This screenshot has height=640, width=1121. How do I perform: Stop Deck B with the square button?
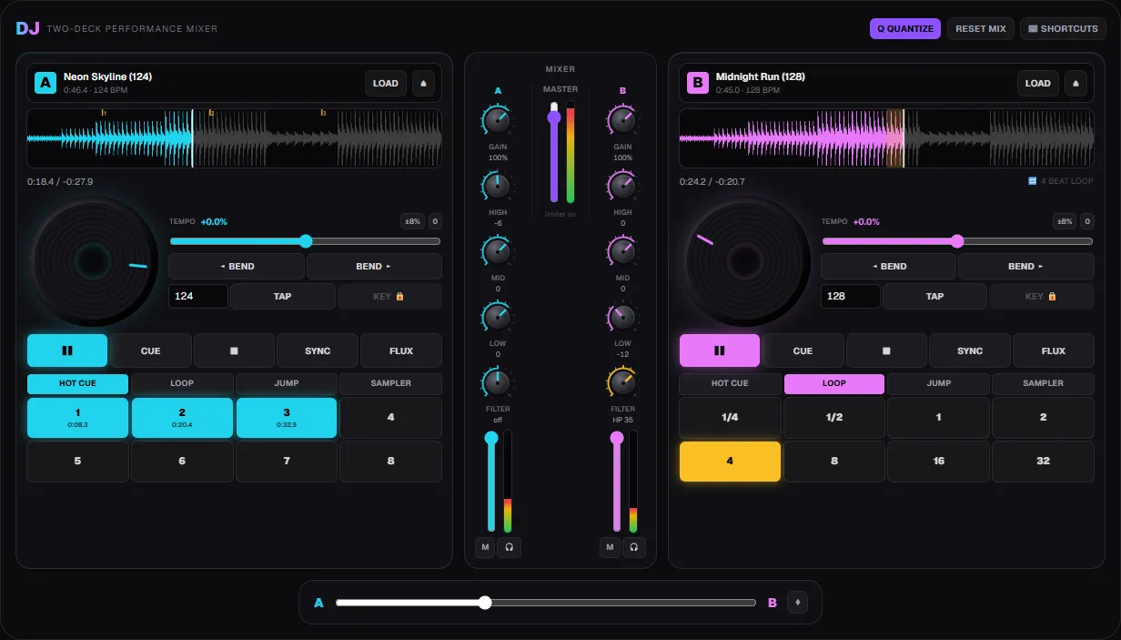[886, 350]
